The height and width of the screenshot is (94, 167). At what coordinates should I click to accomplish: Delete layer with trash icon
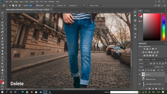pos(163,89)
